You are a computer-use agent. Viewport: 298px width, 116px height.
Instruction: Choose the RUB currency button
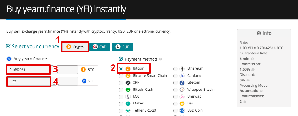point(122,47)
